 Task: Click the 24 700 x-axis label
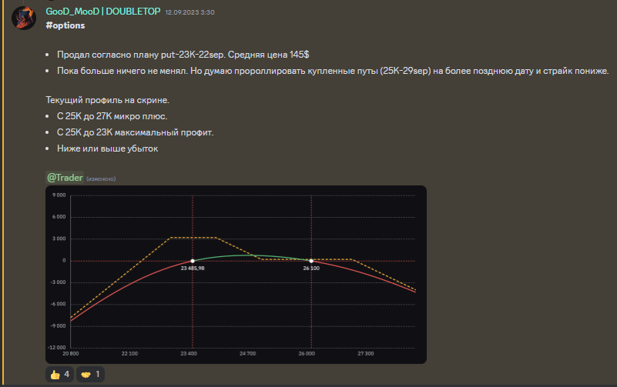[x=247, y=354]
